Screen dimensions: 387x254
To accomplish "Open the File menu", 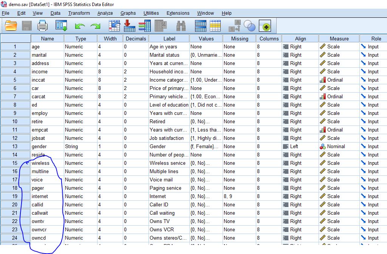I will pyautogui.click(x=5, y=13).
